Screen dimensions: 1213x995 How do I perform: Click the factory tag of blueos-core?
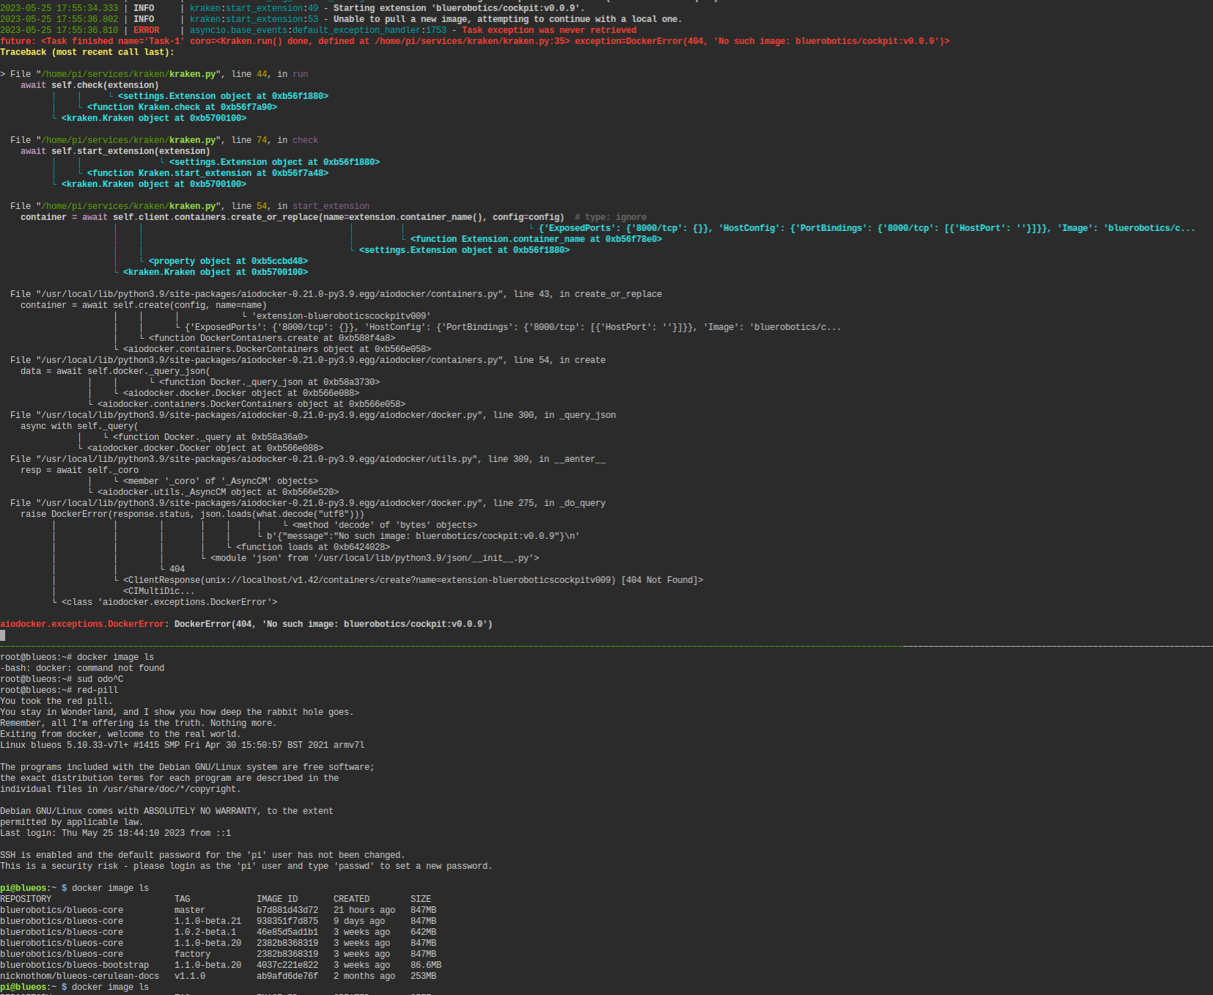[191, 954]
